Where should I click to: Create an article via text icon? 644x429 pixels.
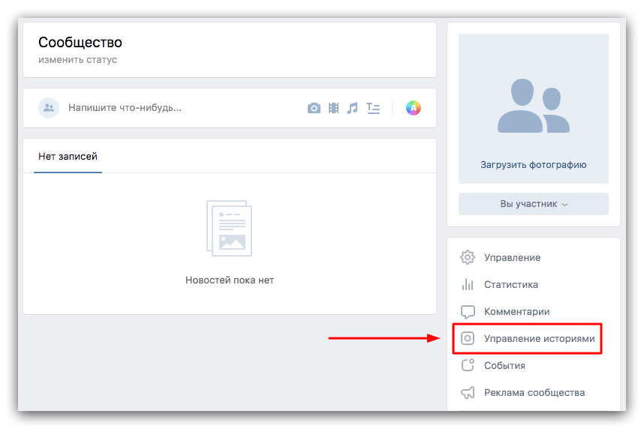(x=373, y=109)
